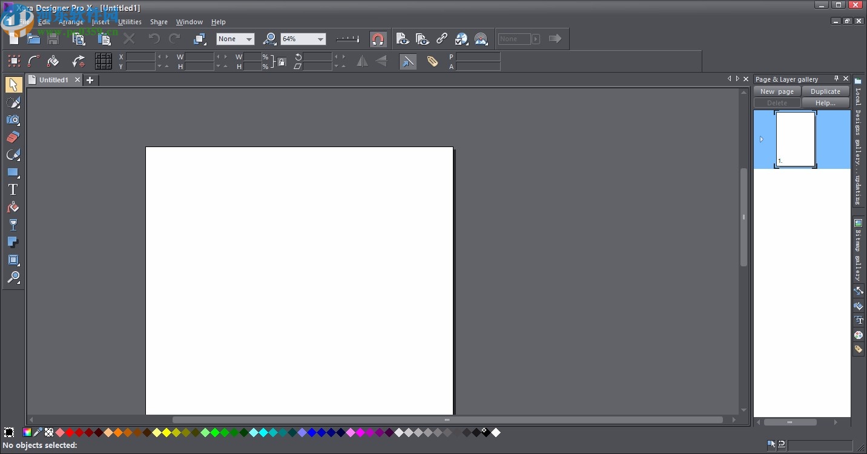
Task: Lock the aspect ratio padlock
Action: pos(282,62)
